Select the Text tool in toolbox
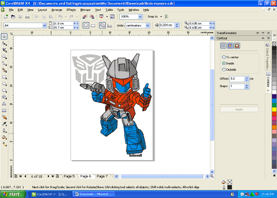Image resolution: width=277 pixels, height=198 pixels. (x=4, y=104)
